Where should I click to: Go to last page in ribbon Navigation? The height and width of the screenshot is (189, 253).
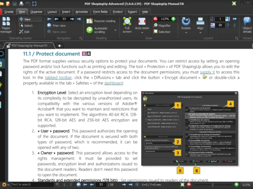[x=79, y=19]
